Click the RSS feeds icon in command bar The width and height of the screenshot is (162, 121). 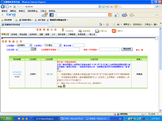(x=107, y=24)
